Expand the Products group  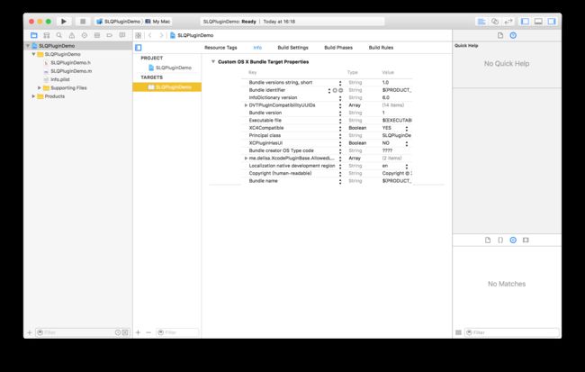click(x=33, y=96)
